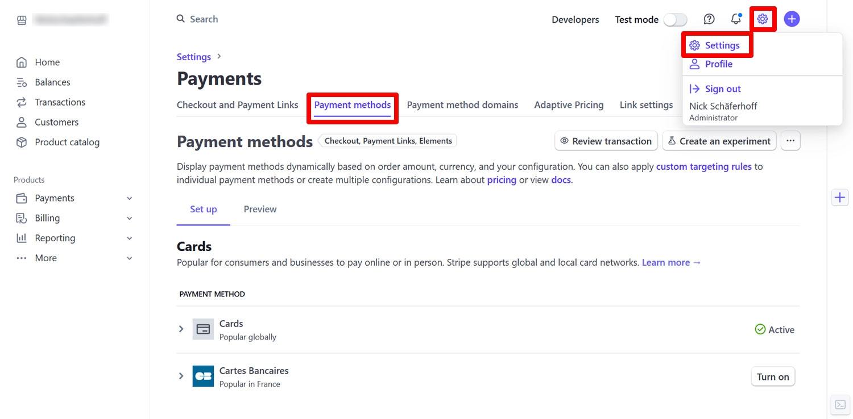Screen dimensions: 853x419
Task: Click the settings gear icon in header
Action: (x=763, y=19)
